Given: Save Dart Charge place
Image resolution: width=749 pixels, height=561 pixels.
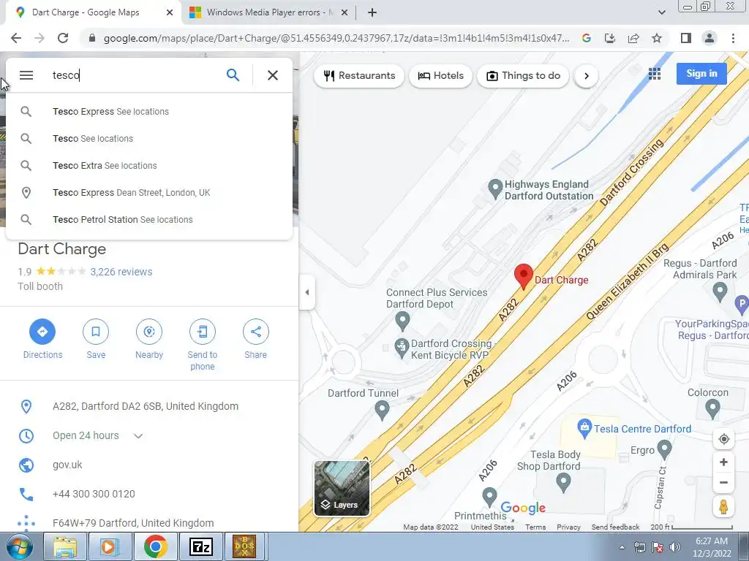Looking at the screenshot, I should click(96, 339).
